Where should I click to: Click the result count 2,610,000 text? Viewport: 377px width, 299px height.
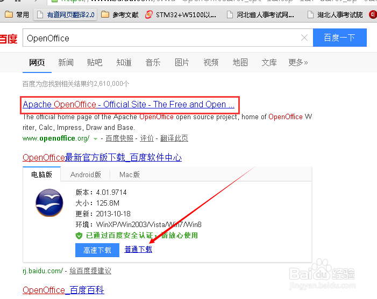tap(76, 84)
